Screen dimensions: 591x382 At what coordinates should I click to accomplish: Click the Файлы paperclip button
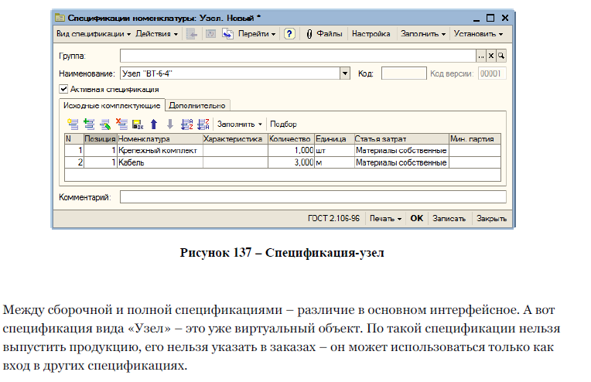325,34
